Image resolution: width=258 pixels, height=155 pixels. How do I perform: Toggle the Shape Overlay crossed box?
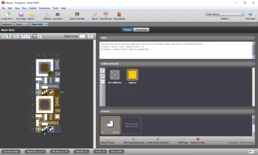(x=82, y=36)
